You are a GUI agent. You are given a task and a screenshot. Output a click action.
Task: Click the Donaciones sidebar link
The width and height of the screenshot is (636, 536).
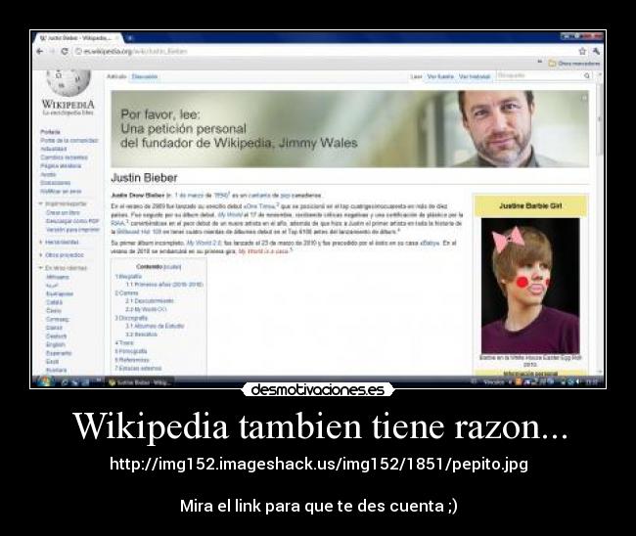[x=55, y=183]
